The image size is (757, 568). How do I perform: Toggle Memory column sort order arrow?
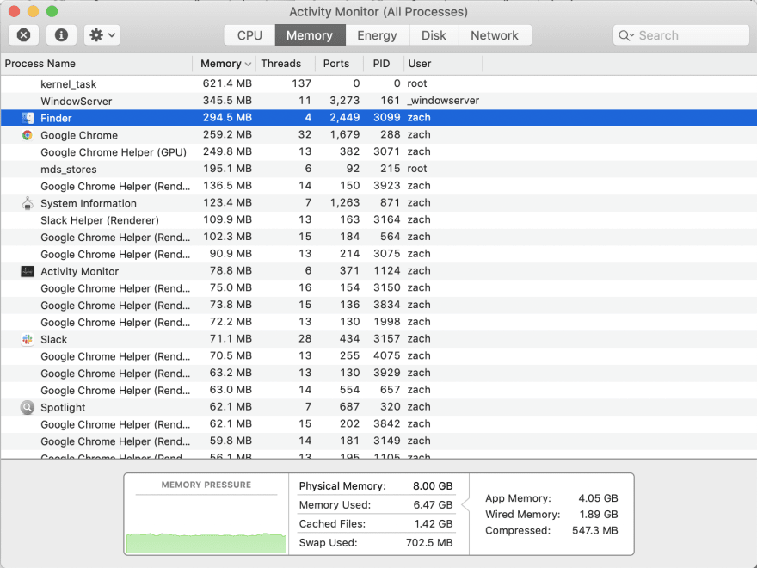click(248, 65)
